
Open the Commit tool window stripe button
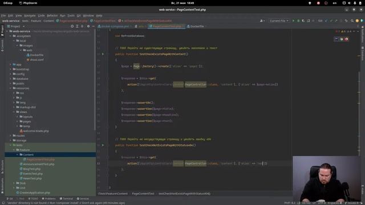2,46
